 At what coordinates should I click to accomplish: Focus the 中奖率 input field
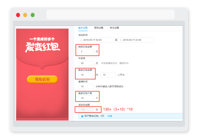point(86,63)
